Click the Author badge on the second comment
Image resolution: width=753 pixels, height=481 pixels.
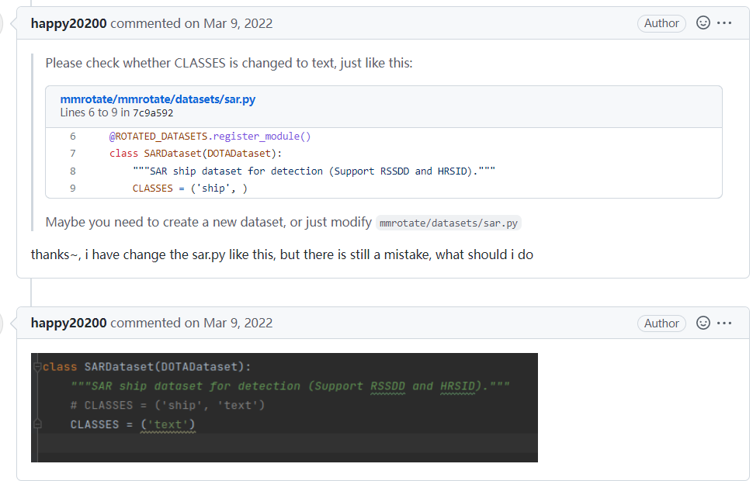[x=661, y=323]
